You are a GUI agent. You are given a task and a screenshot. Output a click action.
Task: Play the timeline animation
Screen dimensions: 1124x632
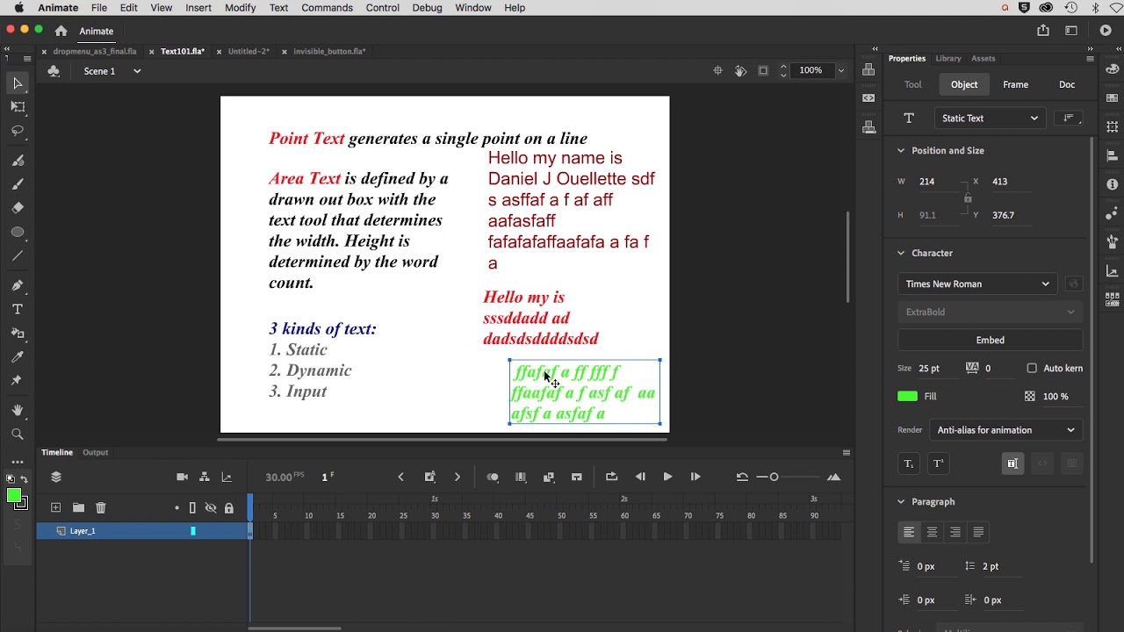pyautogui.click(x=667, y=477)
